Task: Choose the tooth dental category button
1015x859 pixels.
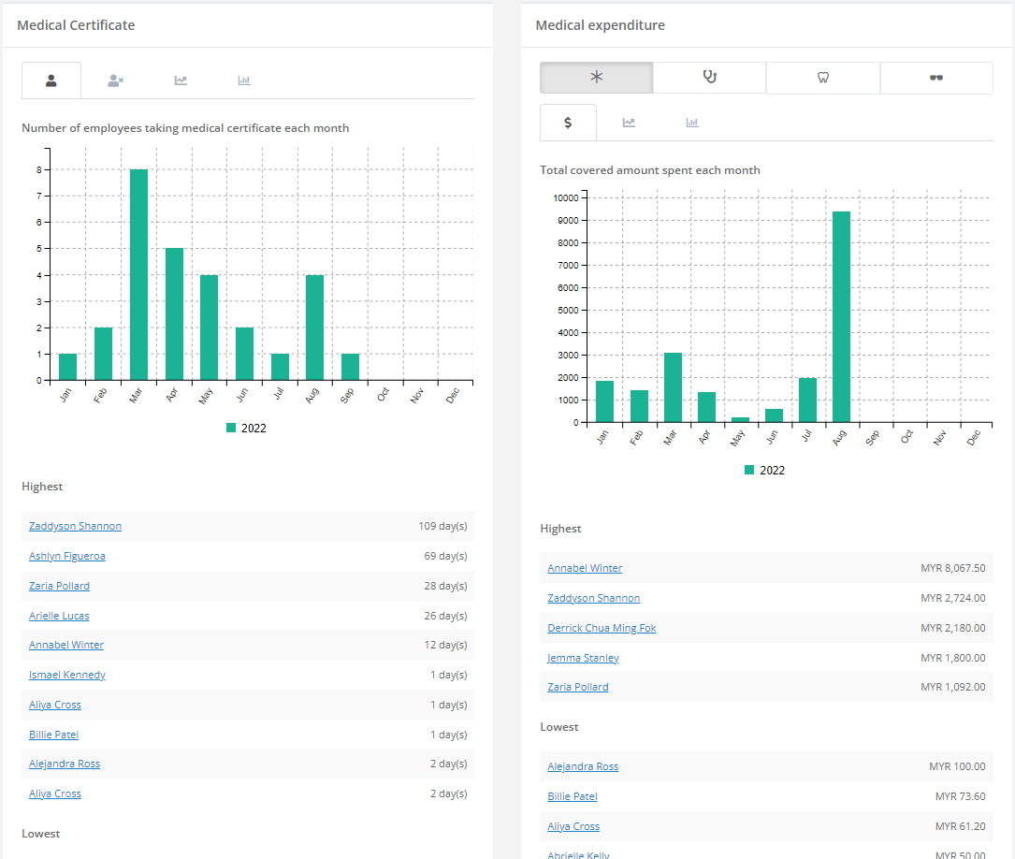Action: (822, 78)
